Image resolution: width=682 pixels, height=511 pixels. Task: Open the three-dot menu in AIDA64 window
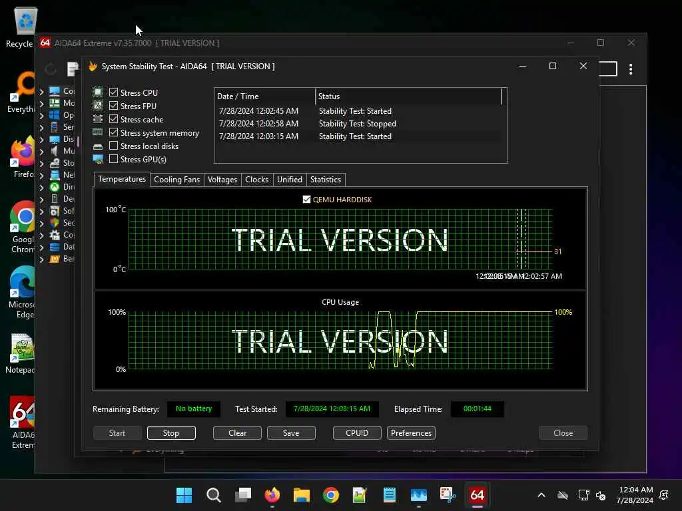tap(631, 69)
